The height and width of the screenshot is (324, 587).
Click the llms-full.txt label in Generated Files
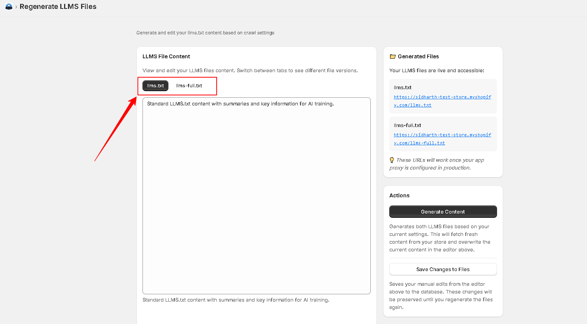[407, 126]
